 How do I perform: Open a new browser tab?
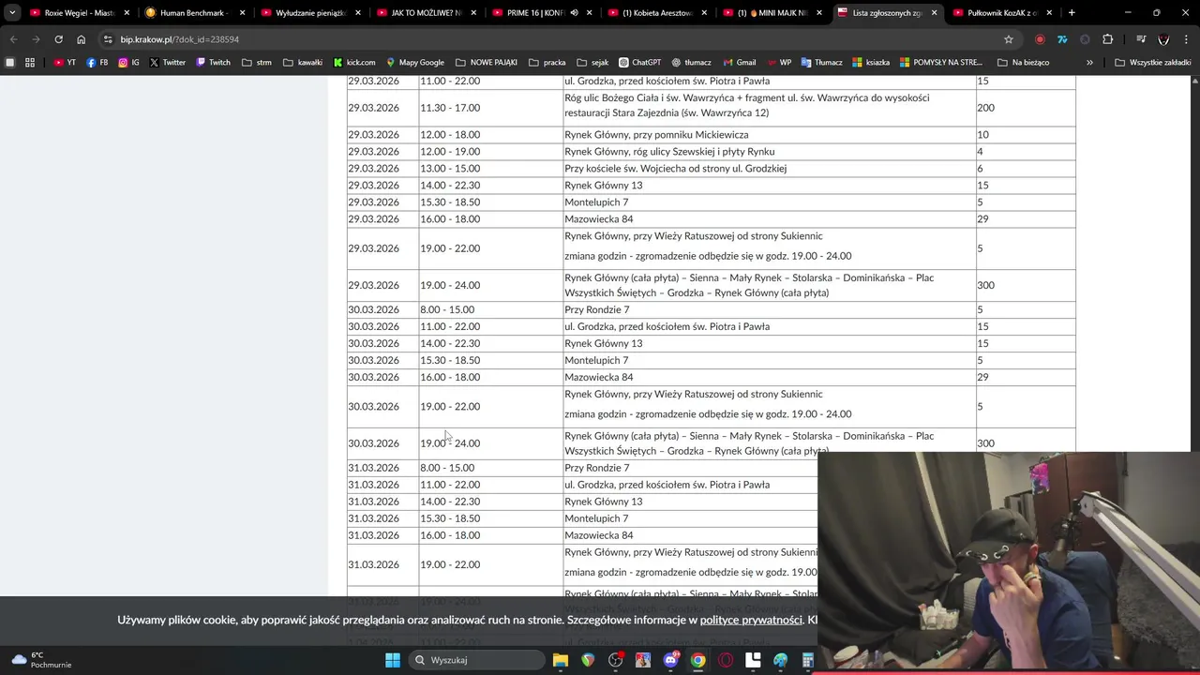pyautogui.click(x=1072, y=13)
